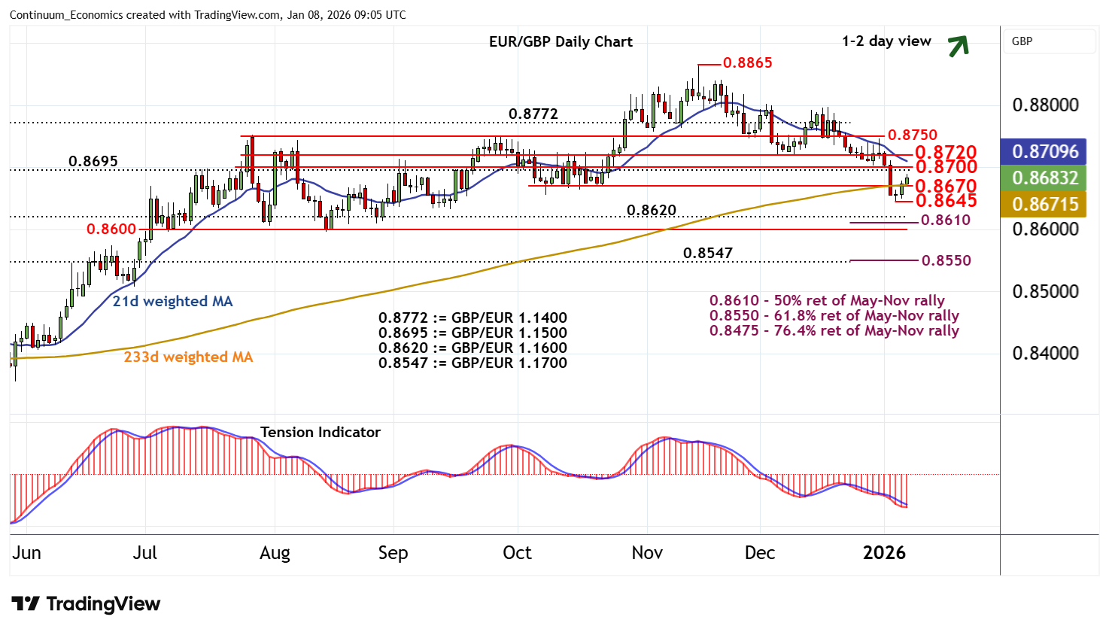Click the 0.8610 retracement level label
Screen dimensions: 1109x632
[946, 220]
